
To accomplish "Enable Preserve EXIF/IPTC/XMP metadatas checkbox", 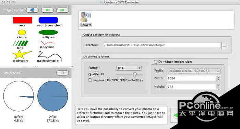I will click(90, 80).
